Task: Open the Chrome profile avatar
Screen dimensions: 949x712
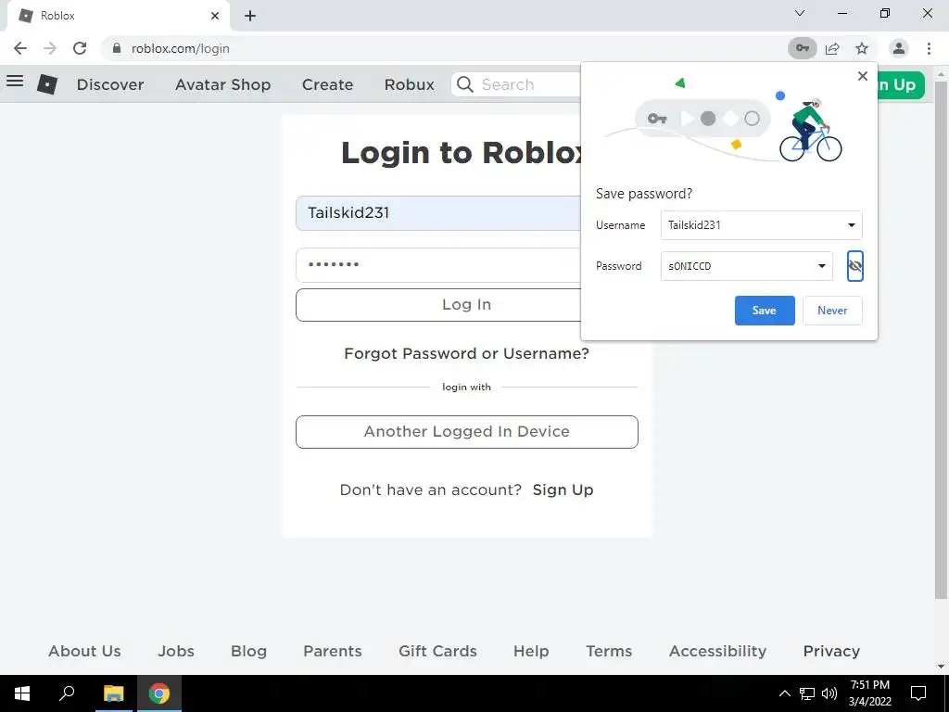Action: click(x=899, y=48)
